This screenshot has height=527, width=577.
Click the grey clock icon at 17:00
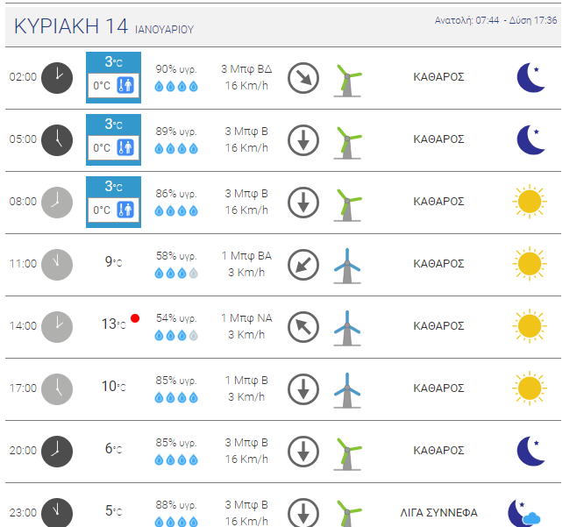(x=57, y=389)
